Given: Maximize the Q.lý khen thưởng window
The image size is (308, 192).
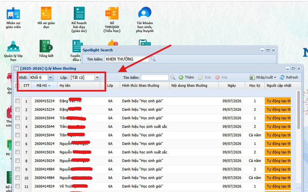Looking at the screenshot, I should 293,68.
